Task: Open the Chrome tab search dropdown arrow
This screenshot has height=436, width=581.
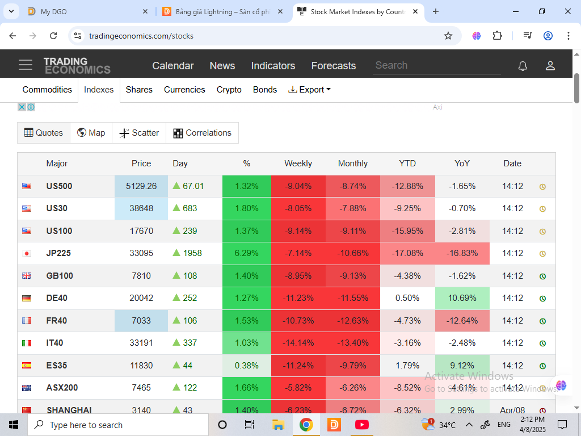Action: click(11, 11)
